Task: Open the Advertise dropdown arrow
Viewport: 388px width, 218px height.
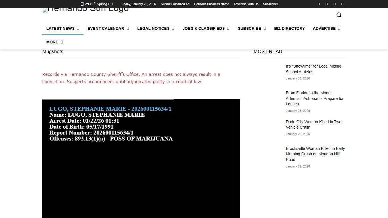Action: pyautogui.click(x=339, y=28)
